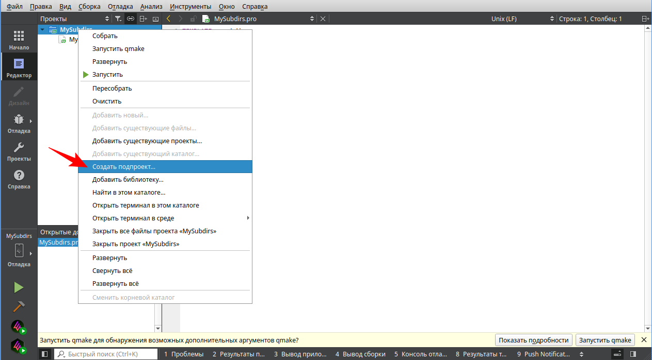
Task: Toggle the left sidebar visibility
Action: click(45, 354)
